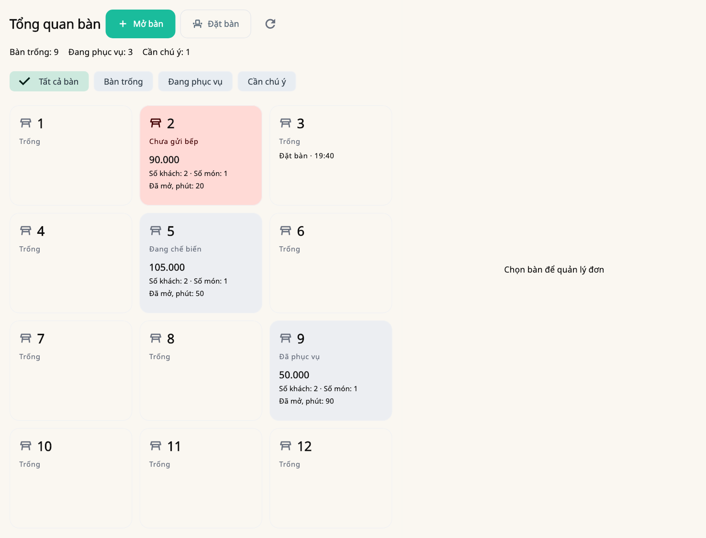Viewport: 706px width, 538px height.
Task: Click the number 11 on table card 11
Action: [x=174, y=446]
